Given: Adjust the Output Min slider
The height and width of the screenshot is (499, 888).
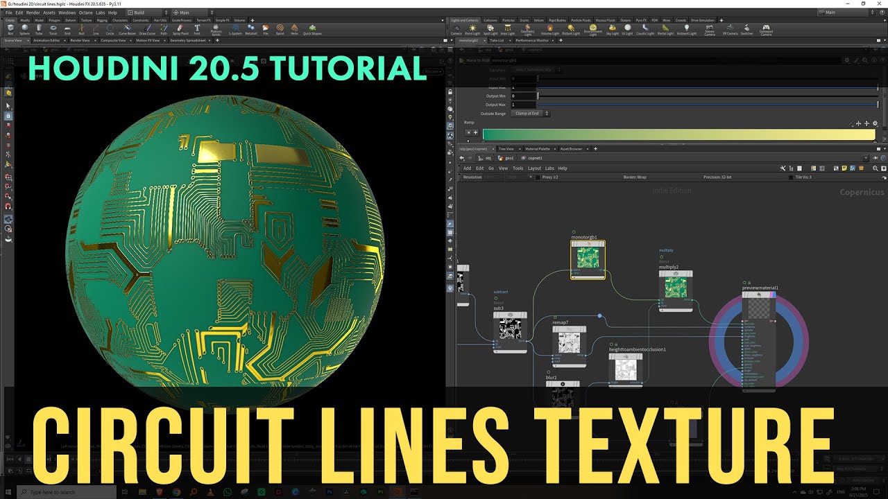Looking at the screenshot, I should 708,96.
